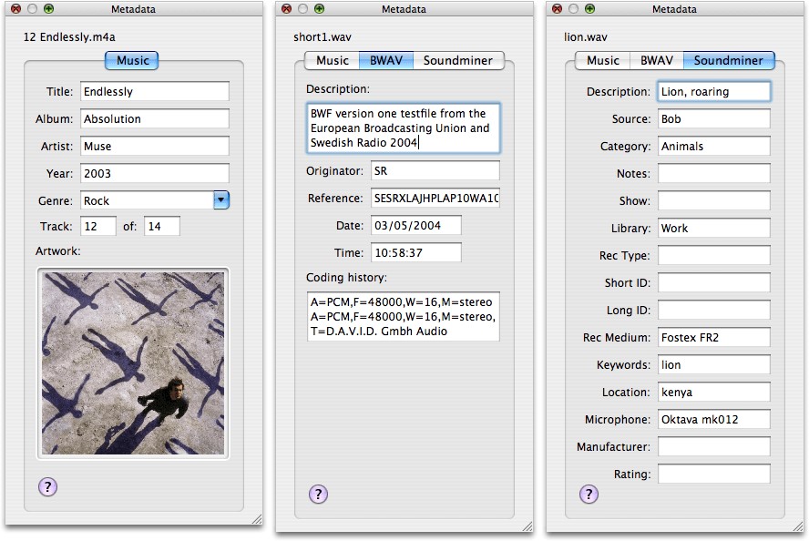Select Music tab in Endlessly.m4a window
Image resolution: width=809 pixels, height=541 pixels.
(131, 60)
